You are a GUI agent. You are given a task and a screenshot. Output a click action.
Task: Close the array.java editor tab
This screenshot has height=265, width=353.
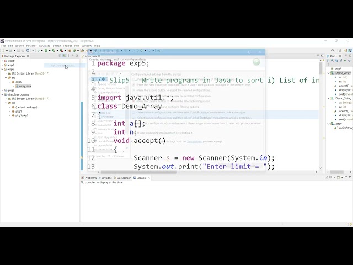click(99, 56)
